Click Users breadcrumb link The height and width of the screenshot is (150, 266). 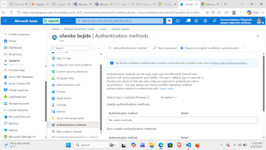pos(103,29)
